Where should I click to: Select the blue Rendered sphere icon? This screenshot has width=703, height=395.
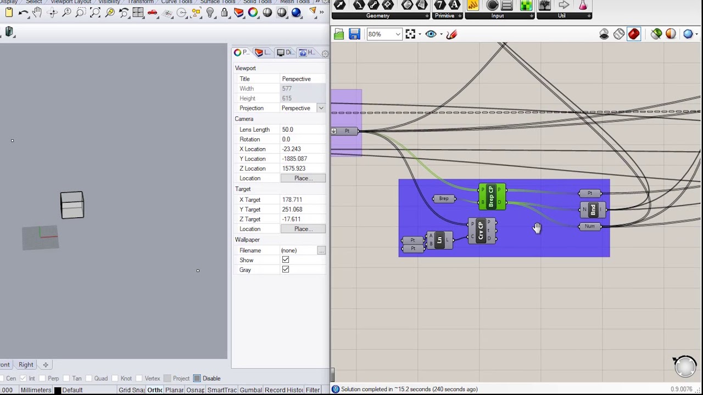296,12
